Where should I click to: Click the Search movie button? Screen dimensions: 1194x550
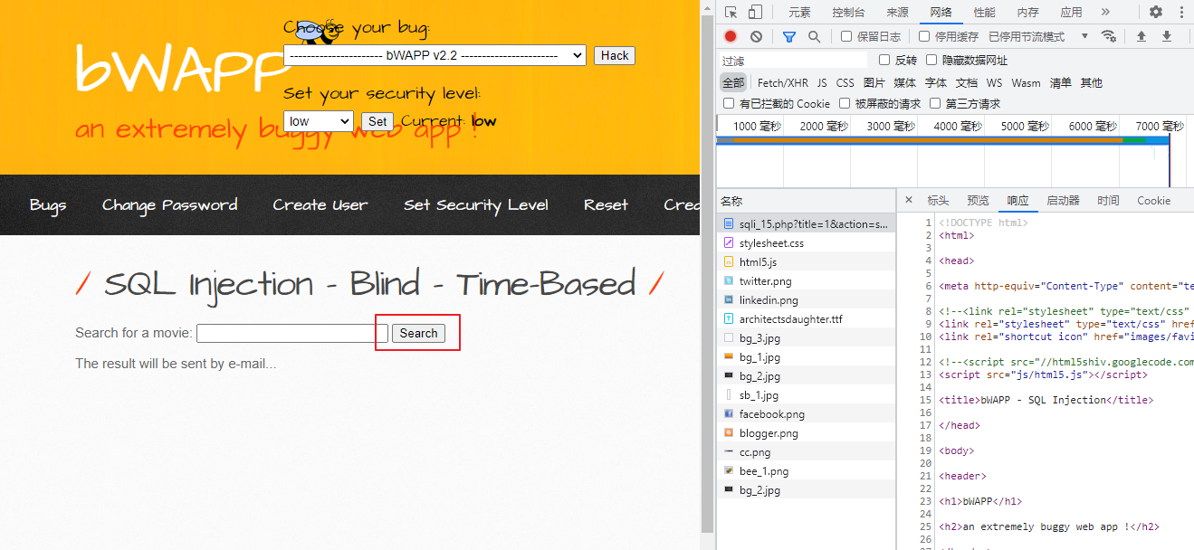click(x=418, y=333)
